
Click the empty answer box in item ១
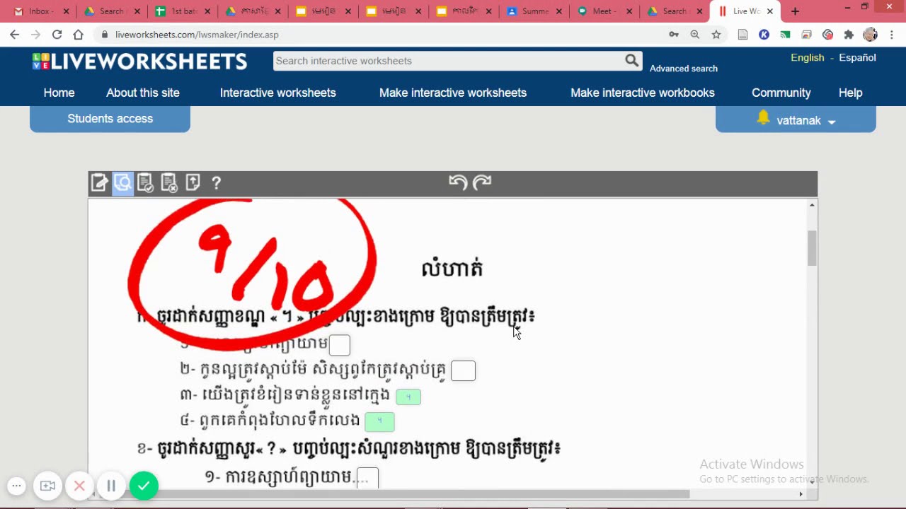point(339,345)
